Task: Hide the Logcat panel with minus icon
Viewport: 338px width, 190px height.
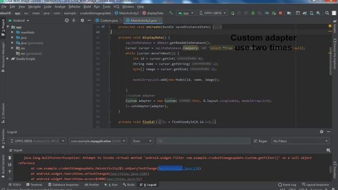Action: [x=328, y=131]
